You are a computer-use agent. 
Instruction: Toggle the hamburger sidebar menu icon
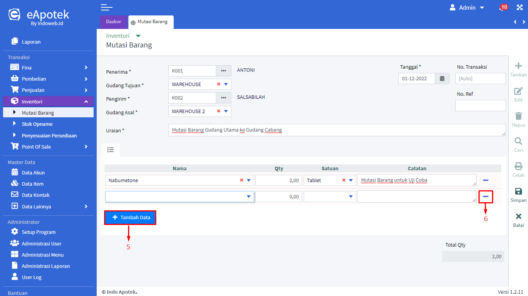[106, 7]
